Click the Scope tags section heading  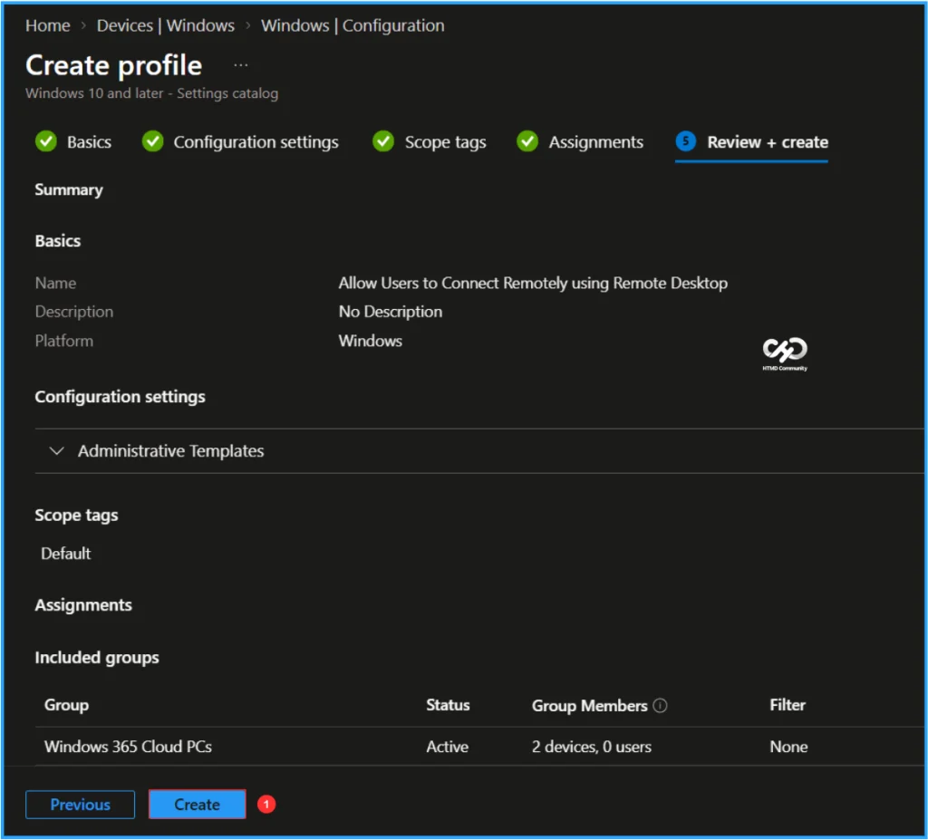(76, 516)
